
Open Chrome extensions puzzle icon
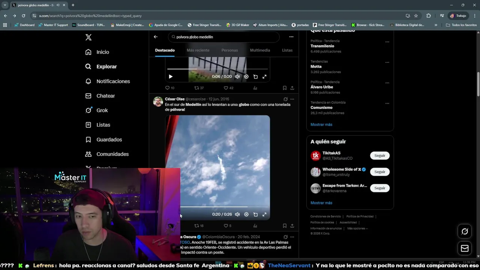tap(429, 16)
